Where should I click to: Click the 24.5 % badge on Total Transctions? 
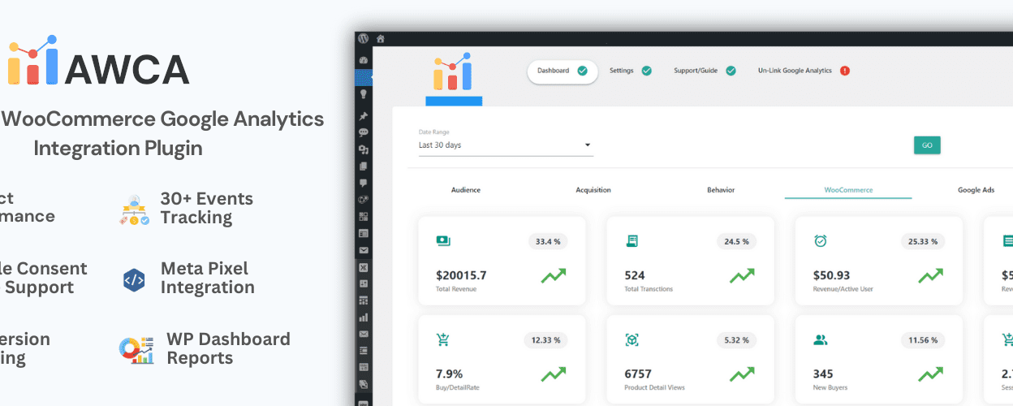tap(736, 241)
